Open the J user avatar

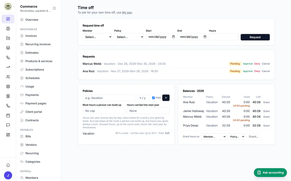coord(8,175)
